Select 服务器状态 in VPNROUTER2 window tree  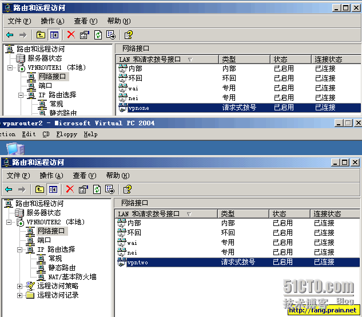tap(43, 212)
